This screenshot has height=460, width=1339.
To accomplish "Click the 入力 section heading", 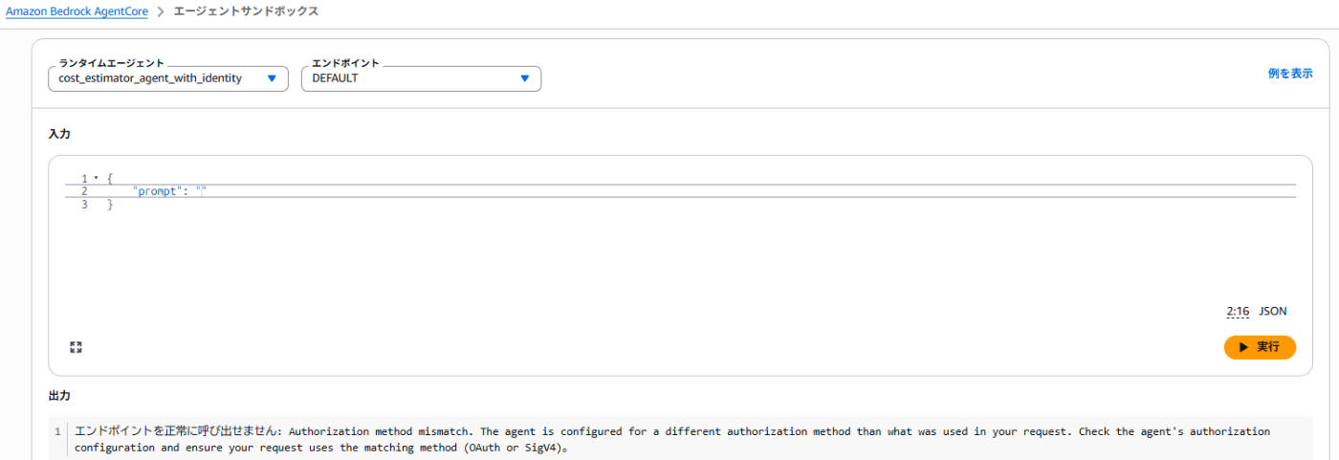I will pyautogui.click(x=59, y=134).
